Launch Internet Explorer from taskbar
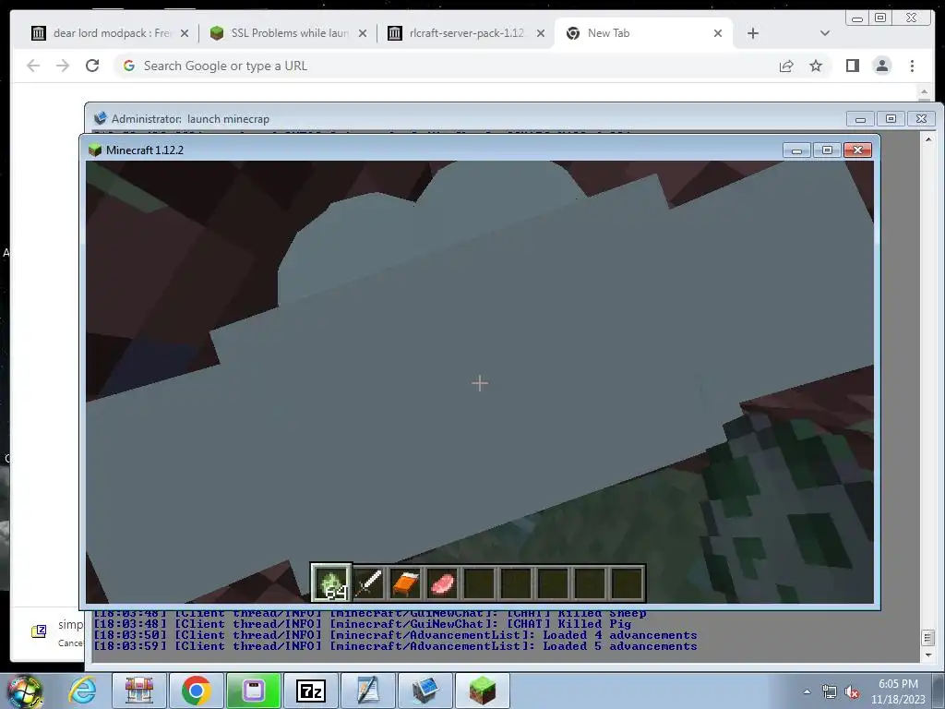The width and height of the screenshot is (945, 709). click(x=82, y=691)
